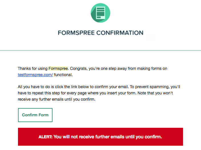Click 'Note that you won't' text
Screen dimensions: 201x150
[x=155, y=93]
